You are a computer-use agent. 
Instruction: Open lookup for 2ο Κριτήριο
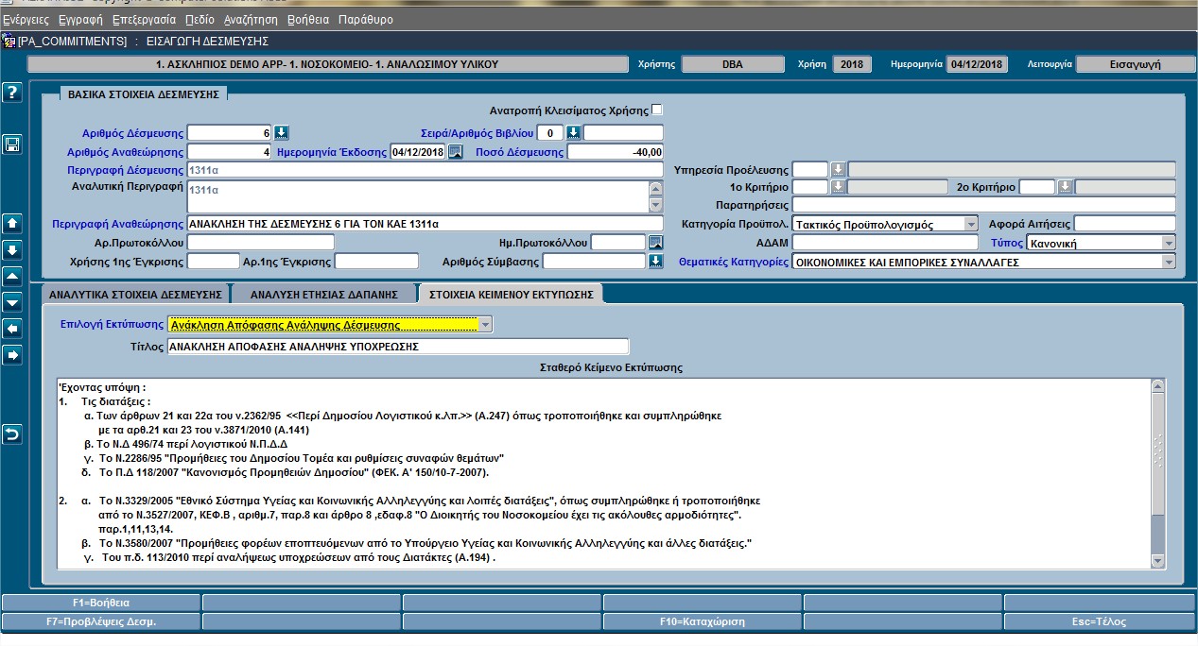point(1065,187)
